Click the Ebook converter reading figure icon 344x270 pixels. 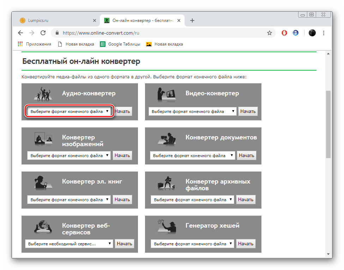43,181
